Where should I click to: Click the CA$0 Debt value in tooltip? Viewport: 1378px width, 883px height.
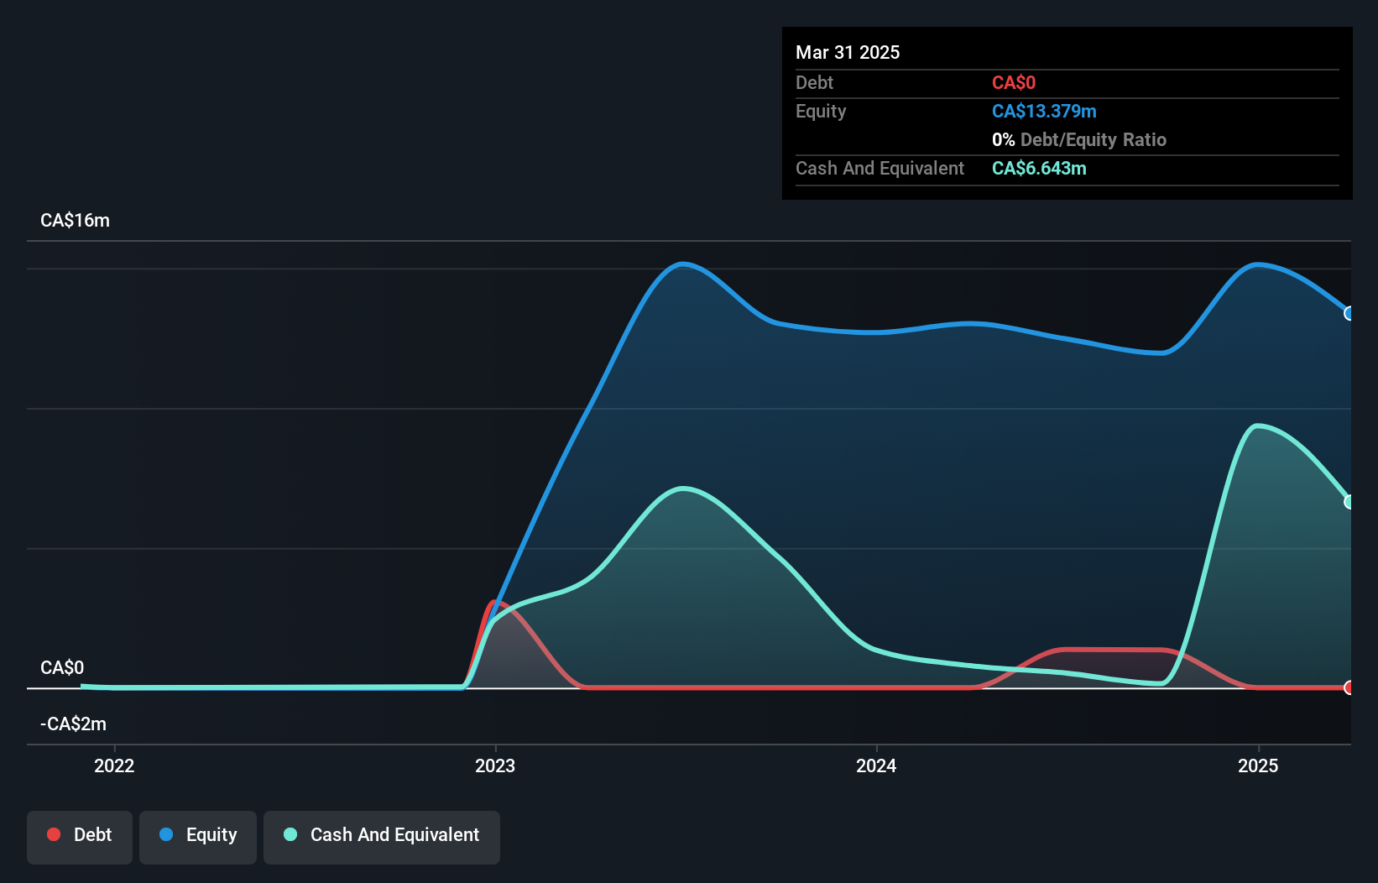coord(1013,82)
